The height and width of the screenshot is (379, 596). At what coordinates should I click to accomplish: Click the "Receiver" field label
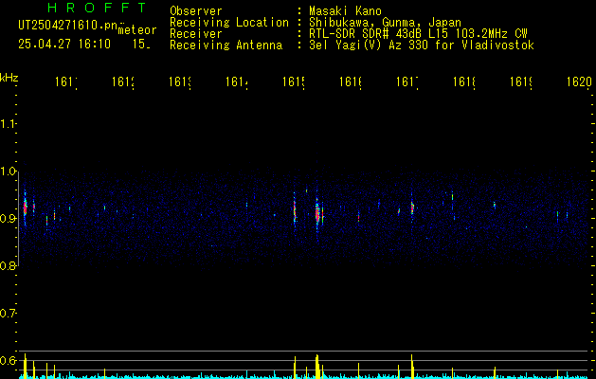[x=196, y=34]
